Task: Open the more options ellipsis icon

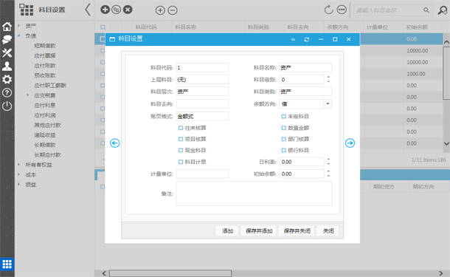Action: coord(342,10)
